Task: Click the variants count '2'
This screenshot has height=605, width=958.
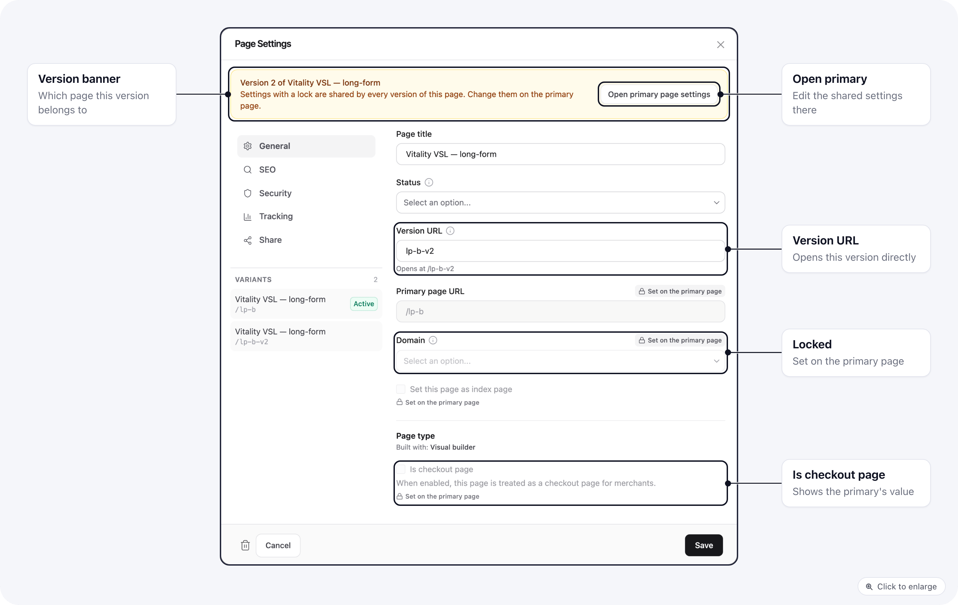Action: 375,280
